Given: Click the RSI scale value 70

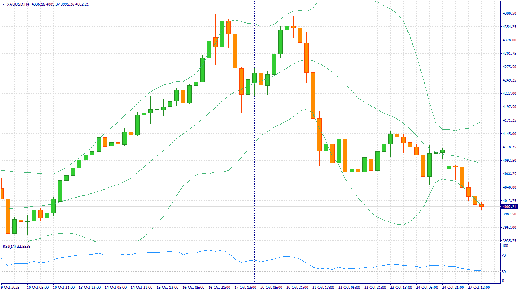Looking at the screenshot, I should [x=504, y=255].
